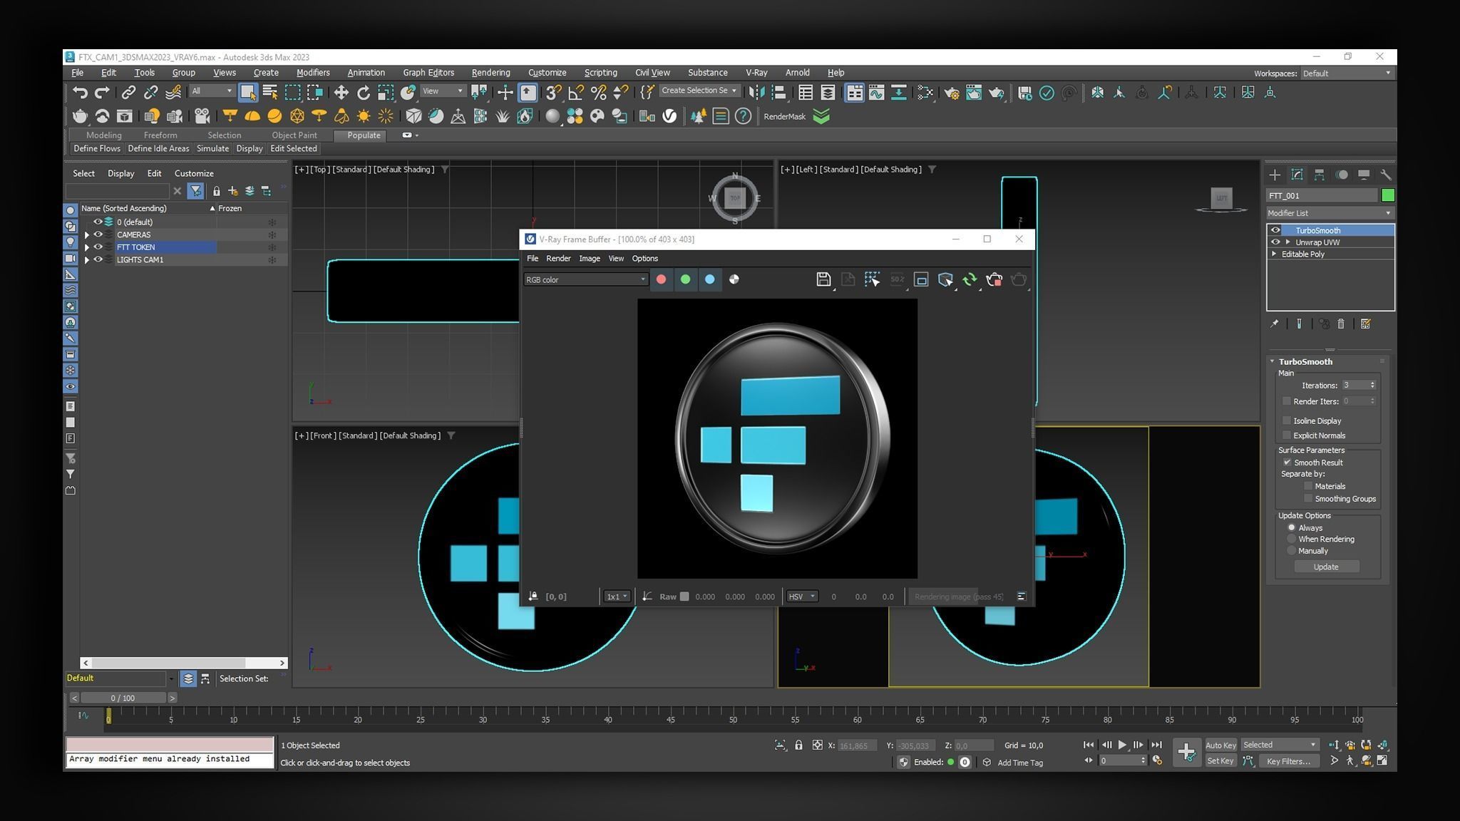Toggle TurboSmooth modifier visibility eye

(1275, 230)
